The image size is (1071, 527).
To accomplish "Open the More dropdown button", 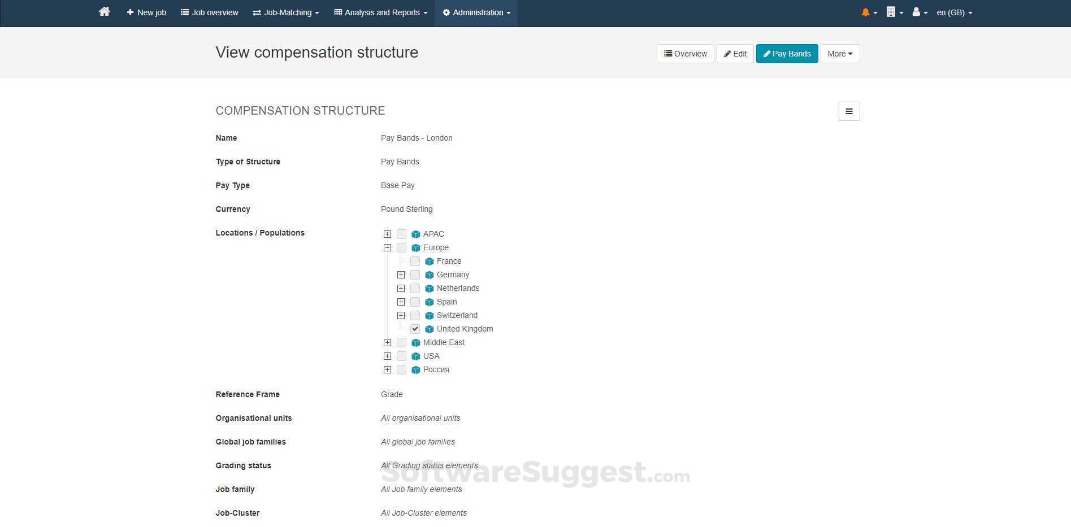I will [x=839, y=53].
